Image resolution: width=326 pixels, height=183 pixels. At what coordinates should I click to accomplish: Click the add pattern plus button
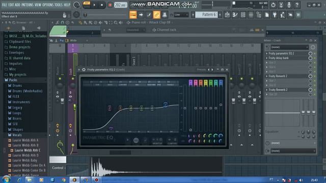[220, 15]
